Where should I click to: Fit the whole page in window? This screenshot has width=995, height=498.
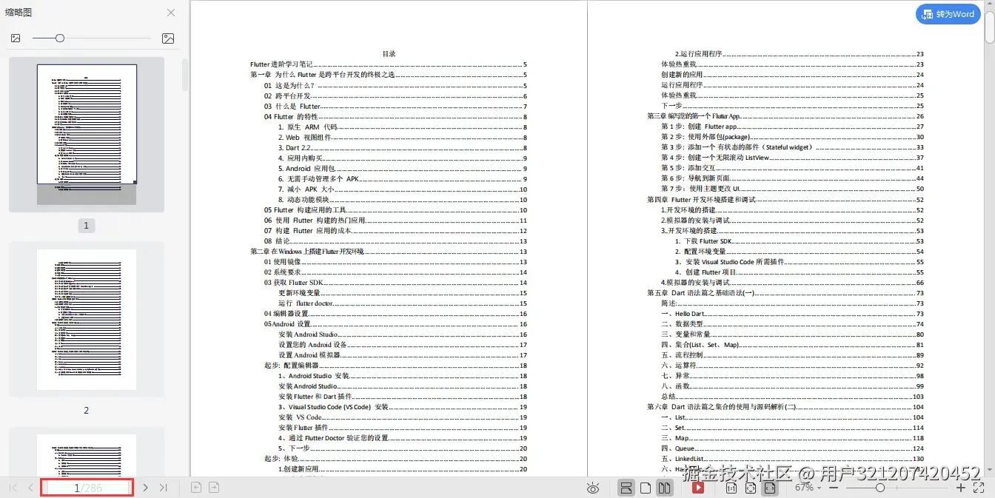(751, 488)
